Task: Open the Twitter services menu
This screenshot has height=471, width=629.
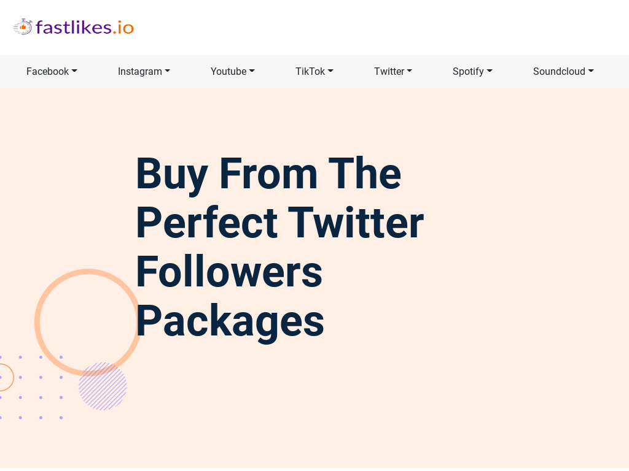Action: [x=393, y=71]
